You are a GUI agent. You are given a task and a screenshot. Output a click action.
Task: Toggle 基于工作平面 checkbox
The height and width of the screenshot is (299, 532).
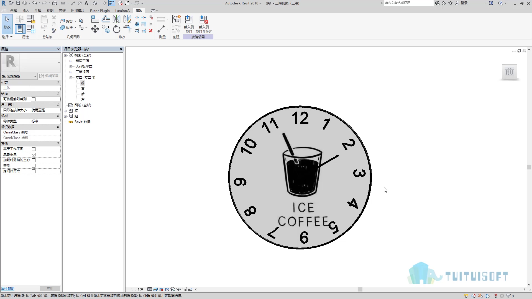click(34, 149)
